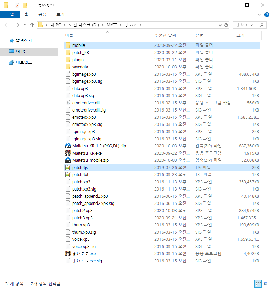Open the 공유 ribbon tab
271x288 pixels.
42,14
